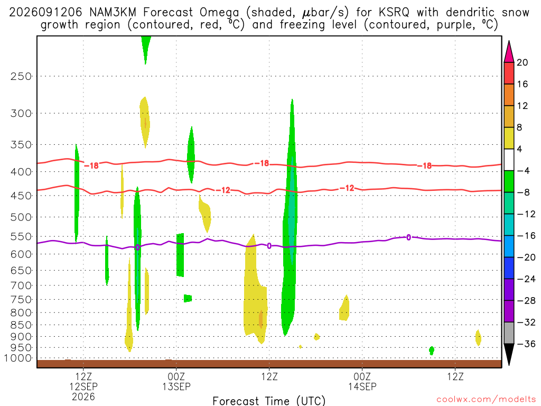Image resolution: width=541 pixels, height=406 pixels.
Task: Click the orange swatch between 12 and 16
Action: [509, 95]
